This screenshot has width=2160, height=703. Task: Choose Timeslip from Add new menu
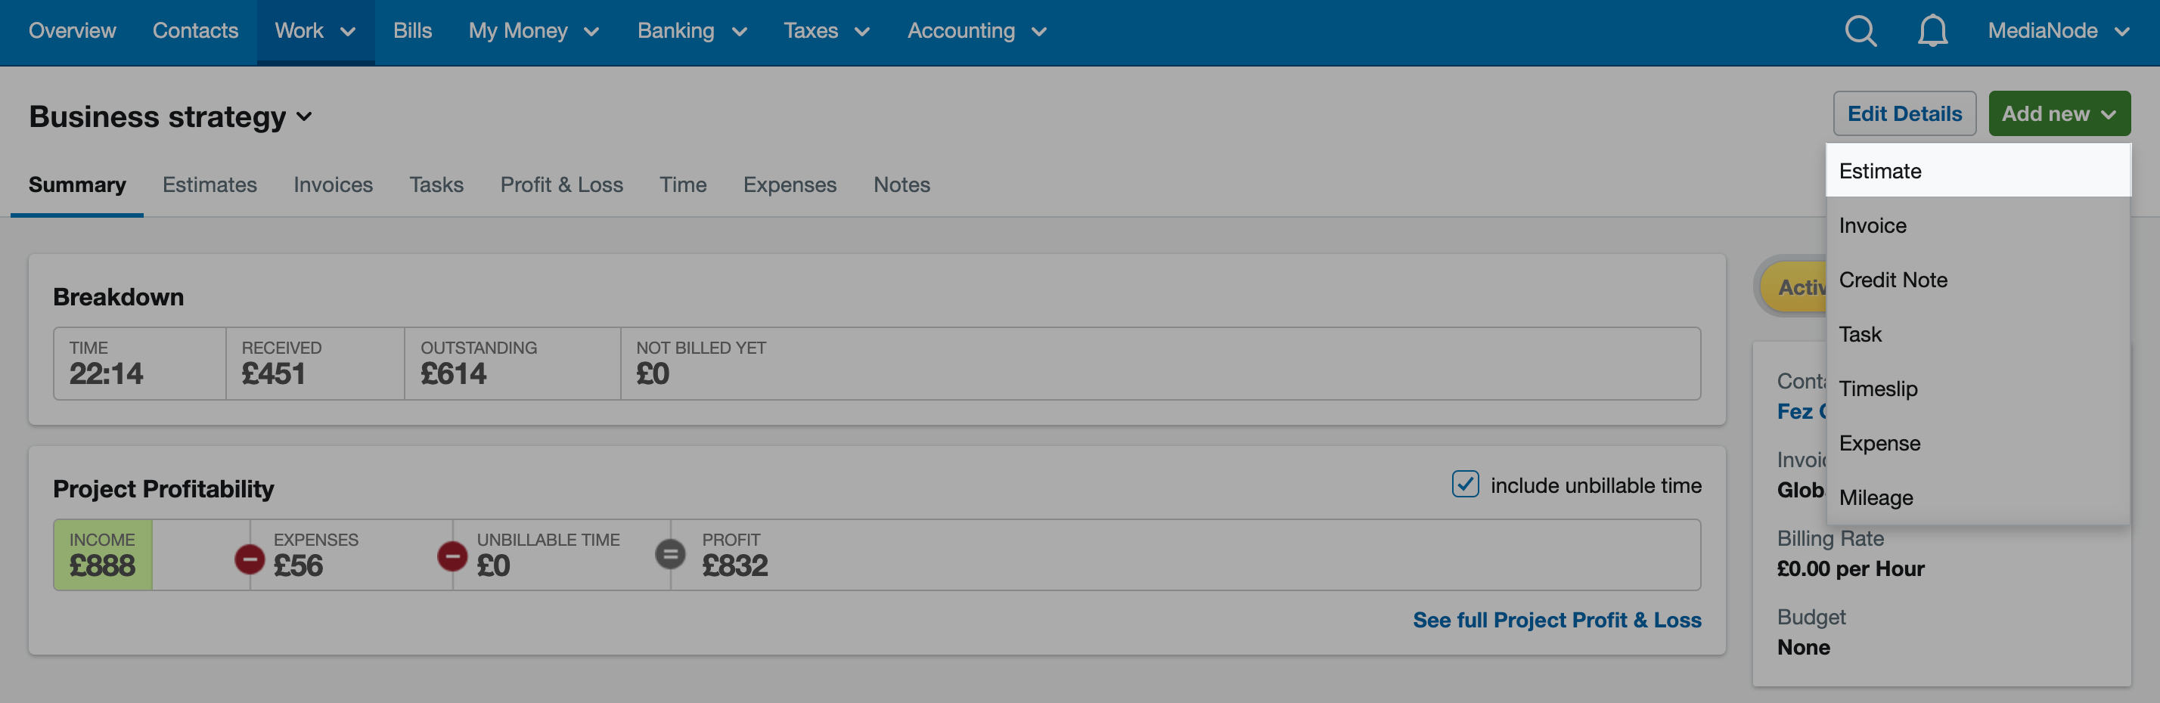click(x=1978, y=388)
